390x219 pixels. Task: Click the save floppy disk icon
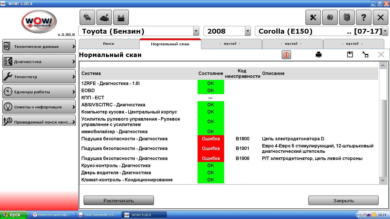point(350,54)
